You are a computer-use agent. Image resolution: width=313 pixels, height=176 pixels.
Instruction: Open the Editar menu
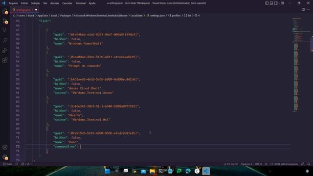(x=24, y=3)
